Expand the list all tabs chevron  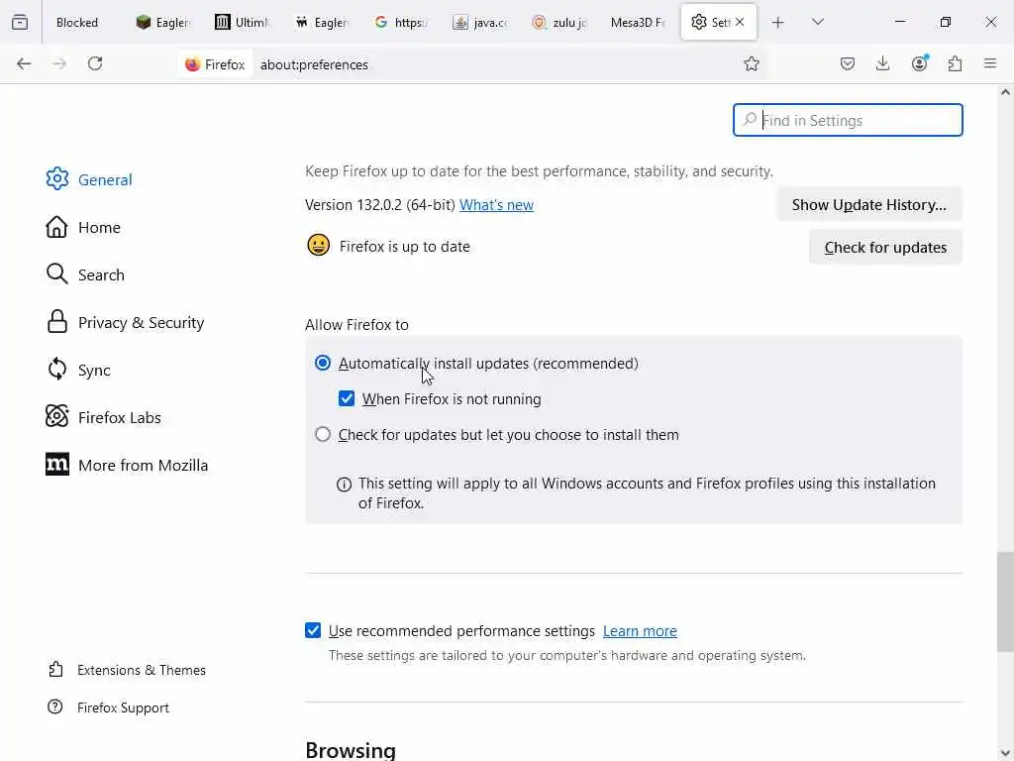click(818, 22)
